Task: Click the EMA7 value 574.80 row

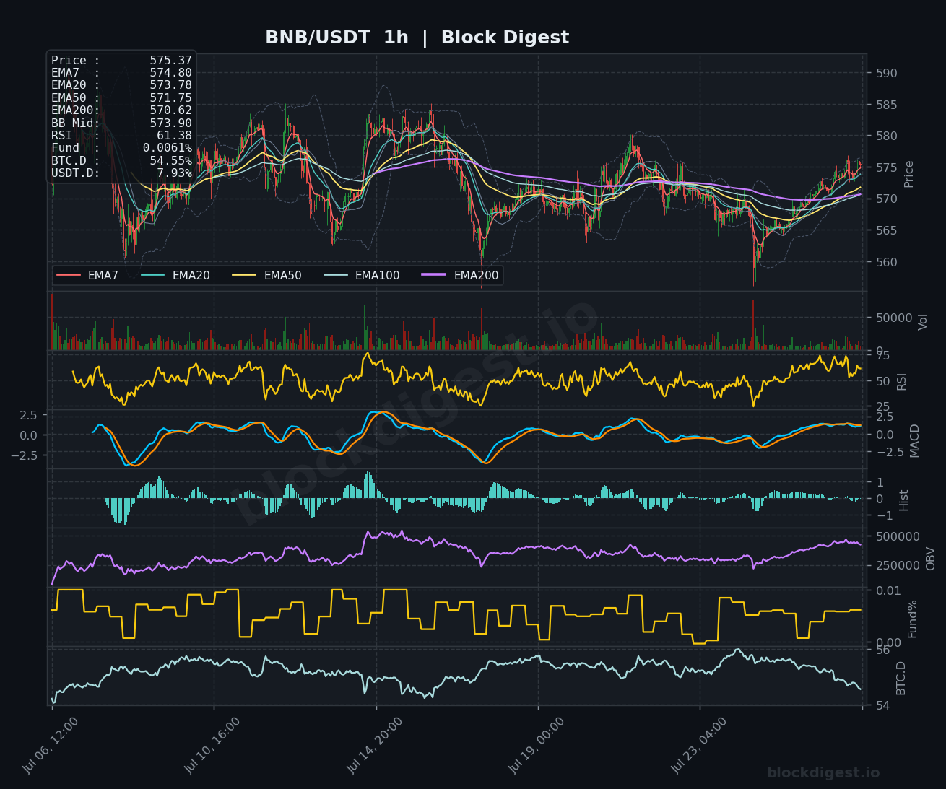Action: coord(121,73)
